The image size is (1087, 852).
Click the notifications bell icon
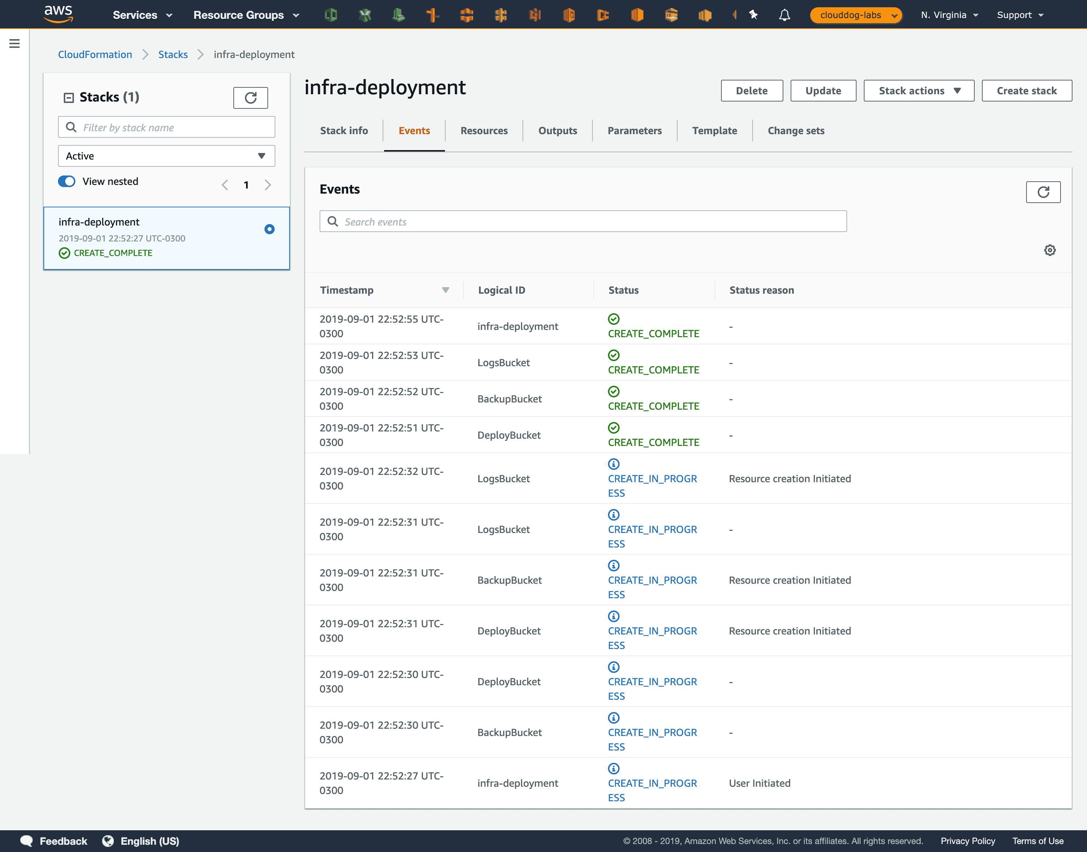click(784, 15)
